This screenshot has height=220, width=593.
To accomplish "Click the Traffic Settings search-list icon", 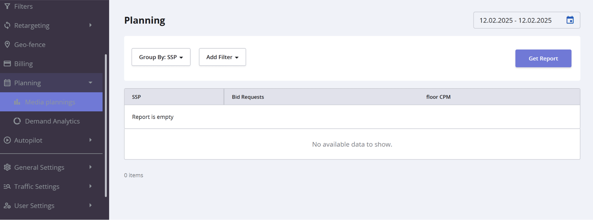I will 7,186.
